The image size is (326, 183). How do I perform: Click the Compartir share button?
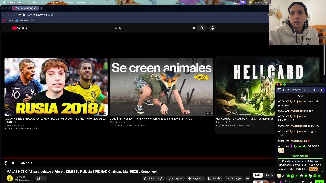click(175, 178)
